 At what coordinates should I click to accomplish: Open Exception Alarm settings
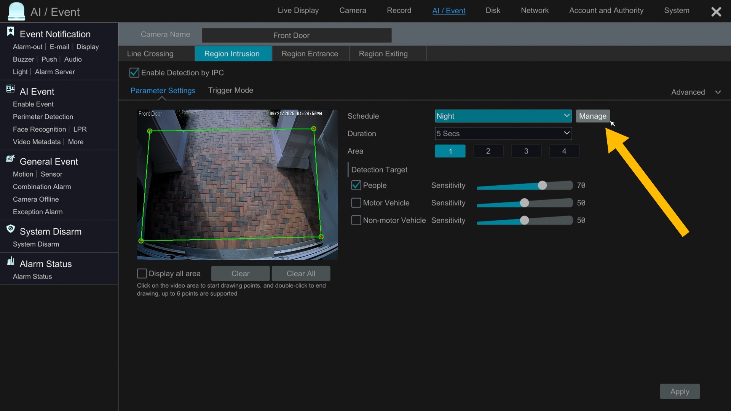click(38, 212)
